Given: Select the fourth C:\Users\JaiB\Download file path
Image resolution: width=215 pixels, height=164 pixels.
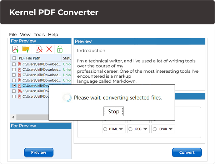Looking at the screenshot, I should click(41, 80).
